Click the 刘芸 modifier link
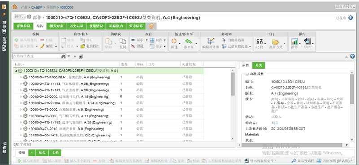Viewport: 359px width, 165px height. pos(275,123)
